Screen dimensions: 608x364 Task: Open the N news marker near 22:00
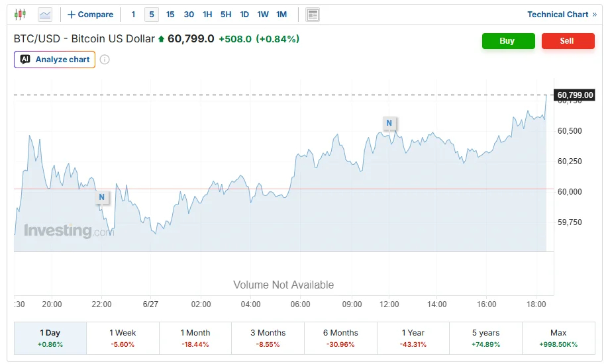(x=101, y=197)
